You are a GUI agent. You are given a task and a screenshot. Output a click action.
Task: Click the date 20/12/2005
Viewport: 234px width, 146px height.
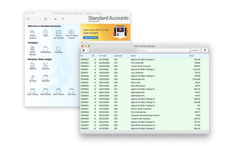click(104, 115)
